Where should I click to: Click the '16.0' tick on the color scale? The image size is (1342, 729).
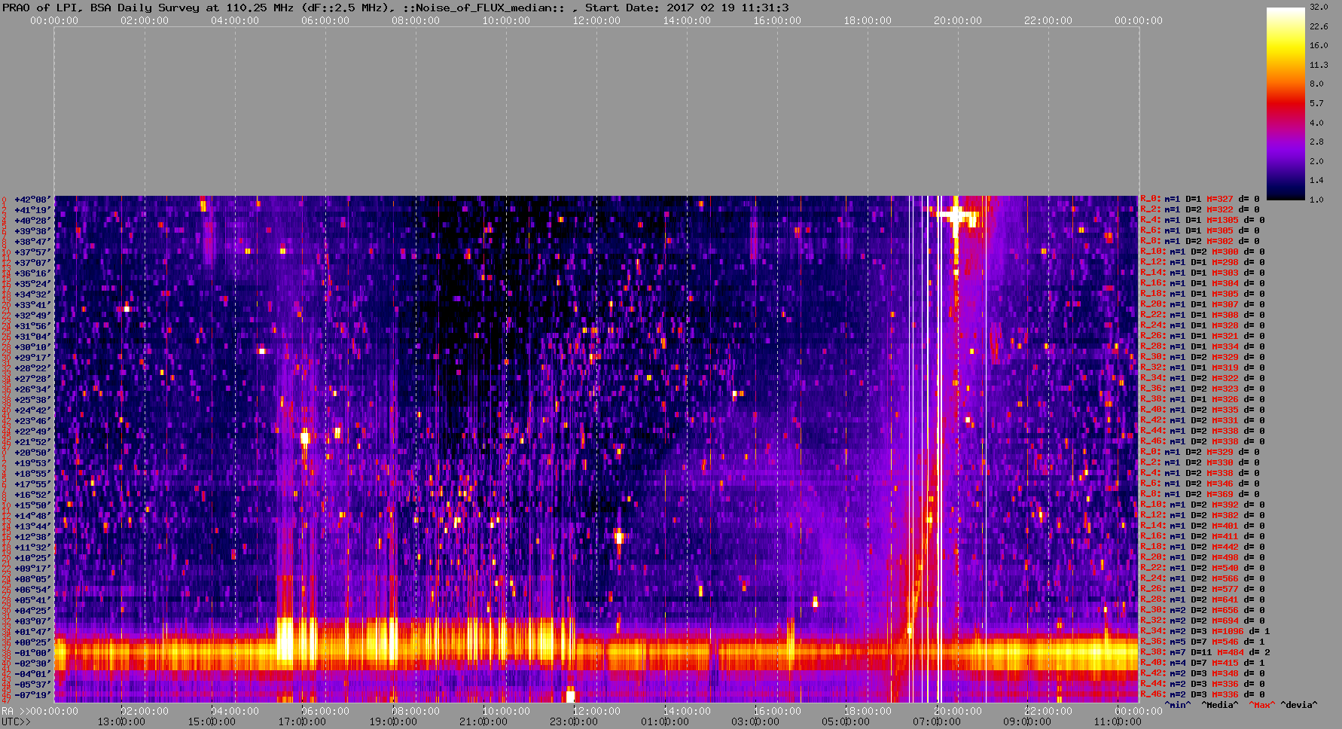coord(1319,45)
